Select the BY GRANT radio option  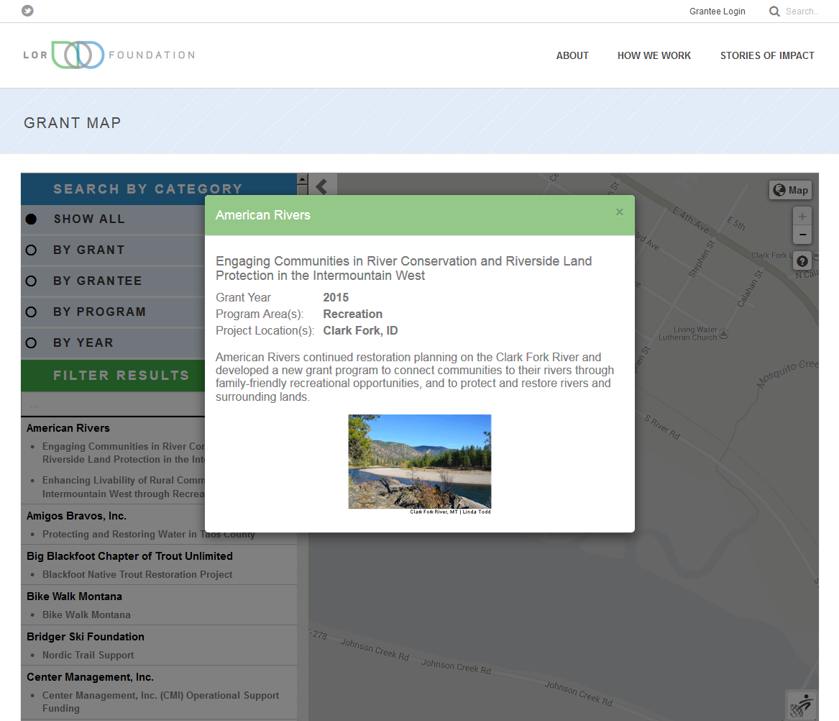tap(31, 250)
